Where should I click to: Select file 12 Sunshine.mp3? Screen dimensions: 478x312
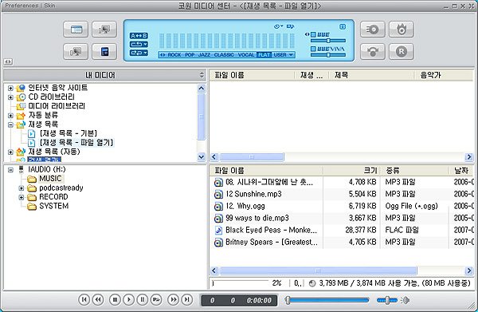253,194
